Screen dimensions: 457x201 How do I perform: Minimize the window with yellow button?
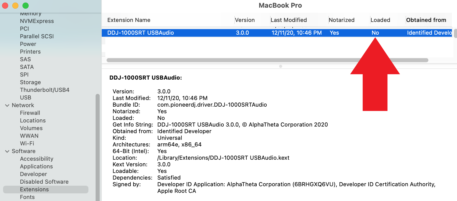click(x=15, y=6)
